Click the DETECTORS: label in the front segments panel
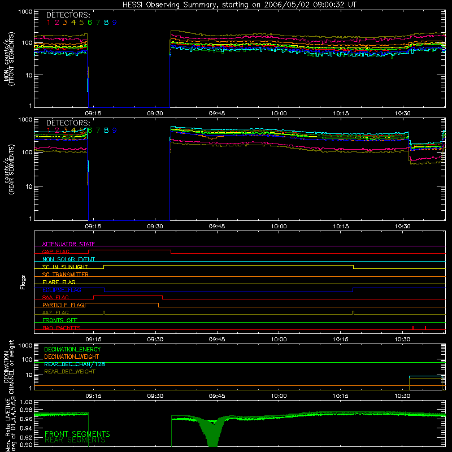The width and height of the screenshot is (452, 452). click(x=68, y=15)
